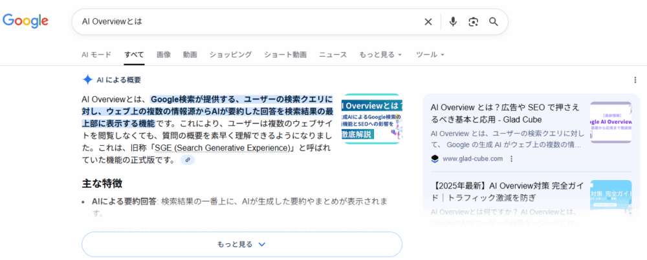Open the ツール dropdown menu
This screenshot has height=260, width=647.
pos(430,55)
